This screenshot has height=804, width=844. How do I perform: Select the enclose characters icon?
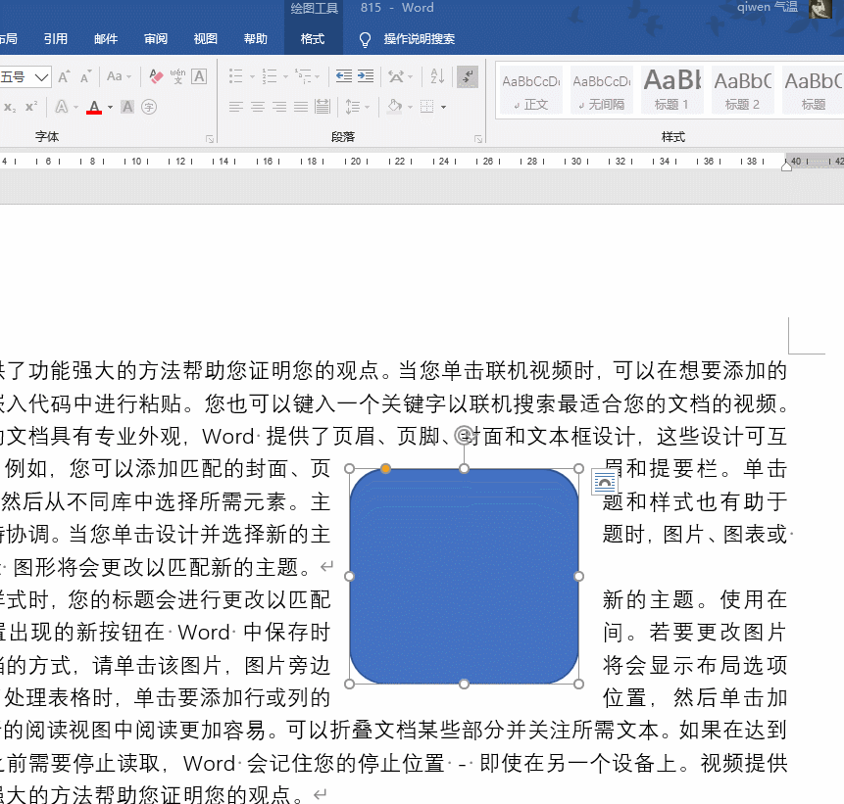click(148, 106)
